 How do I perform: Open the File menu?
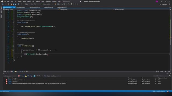pos(5,1)
